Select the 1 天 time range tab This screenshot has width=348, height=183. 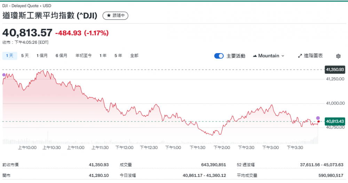pos(9,56)
